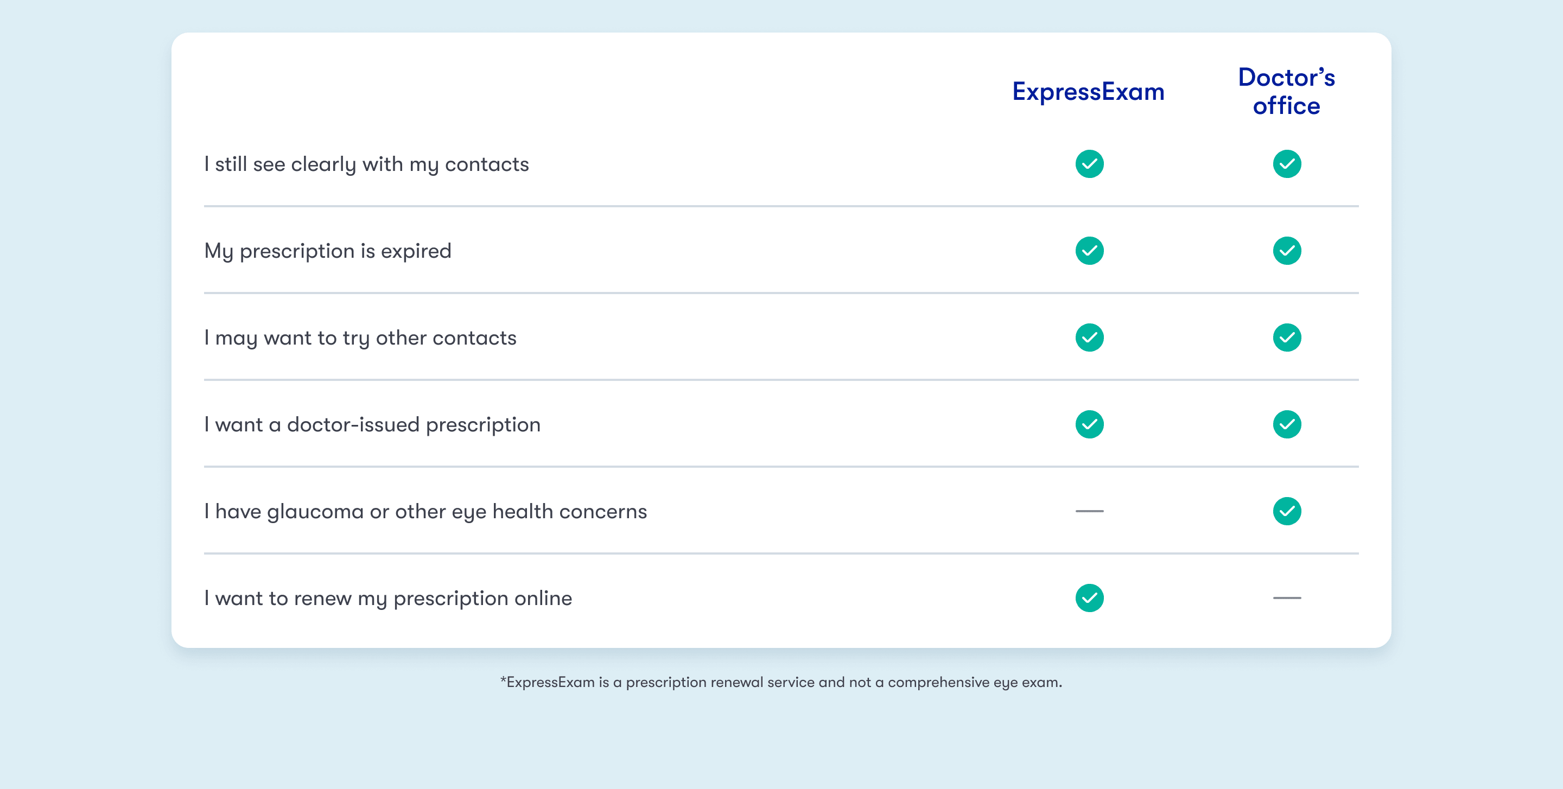Screen dimensions: 1563x789
Task: Click 'I want a doctor-issued prescription' label
Action: [372, 424]
